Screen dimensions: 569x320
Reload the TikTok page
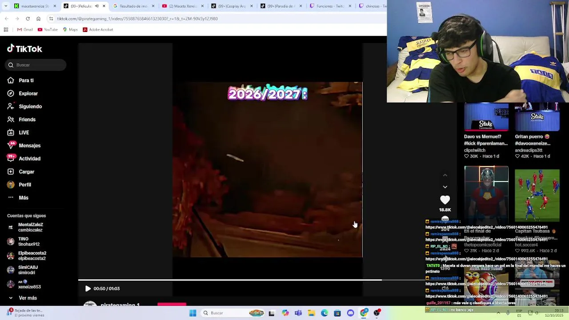pyautogui.click(x=28, y=19)
